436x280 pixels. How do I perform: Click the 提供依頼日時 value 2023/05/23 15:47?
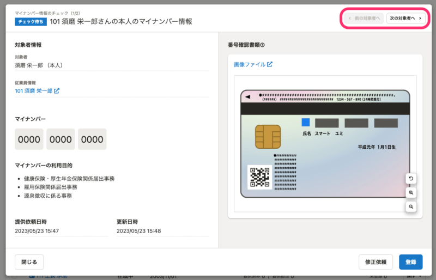tap(37, 231)
